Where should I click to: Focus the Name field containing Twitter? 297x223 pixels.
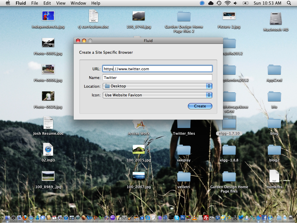[x=157, y=77]
